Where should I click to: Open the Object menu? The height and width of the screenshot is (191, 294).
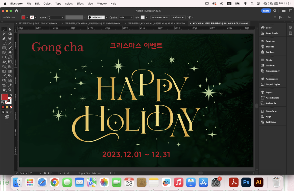coord(47,4)
